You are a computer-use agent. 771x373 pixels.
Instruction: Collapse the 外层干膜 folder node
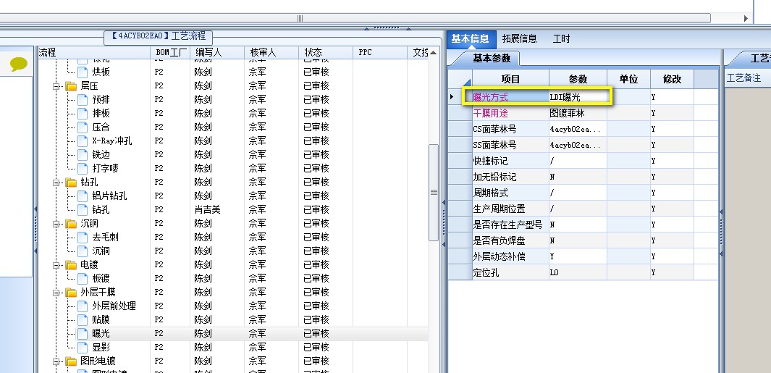click(x=57, y=293)
